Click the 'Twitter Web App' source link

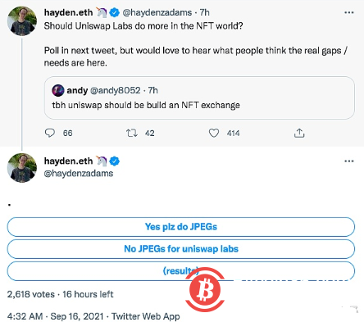pyautogui.click(x=146, y=316)
